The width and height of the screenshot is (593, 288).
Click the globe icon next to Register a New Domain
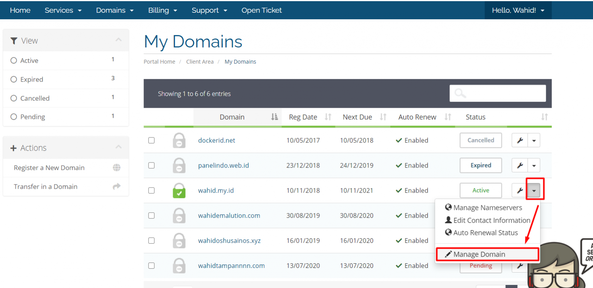[117, 168]
